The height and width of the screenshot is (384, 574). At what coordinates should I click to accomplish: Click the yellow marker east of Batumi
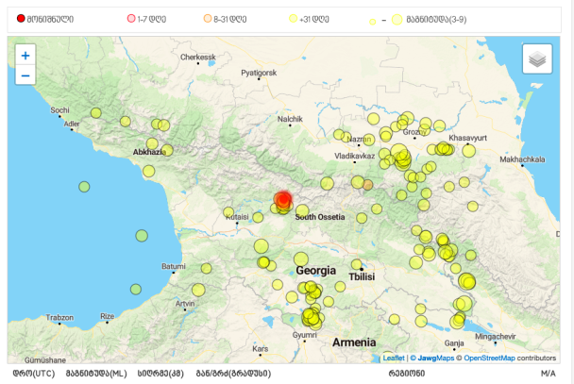click(207, 269)
